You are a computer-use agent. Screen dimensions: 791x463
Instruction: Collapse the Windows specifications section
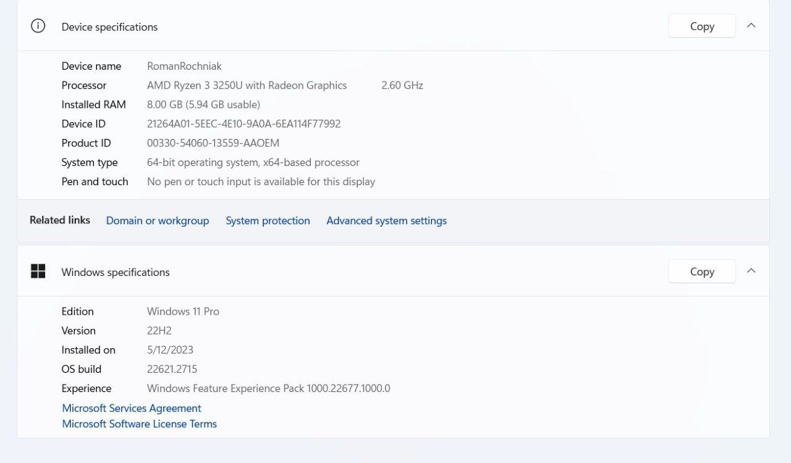(751, 271)
